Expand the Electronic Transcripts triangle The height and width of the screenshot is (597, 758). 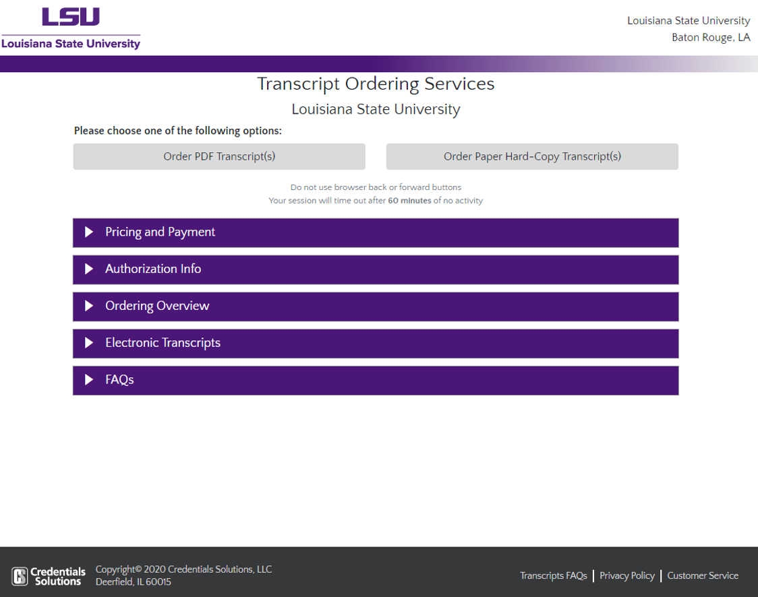tap(89, 342)
